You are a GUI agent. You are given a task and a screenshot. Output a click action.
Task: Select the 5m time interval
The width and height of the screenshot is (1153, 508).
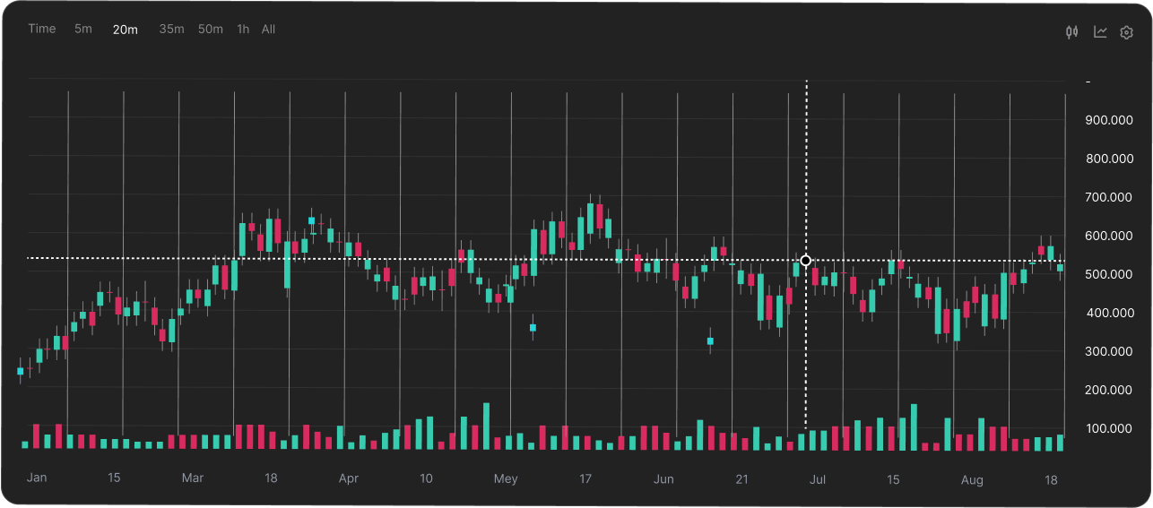coord(83,29)
